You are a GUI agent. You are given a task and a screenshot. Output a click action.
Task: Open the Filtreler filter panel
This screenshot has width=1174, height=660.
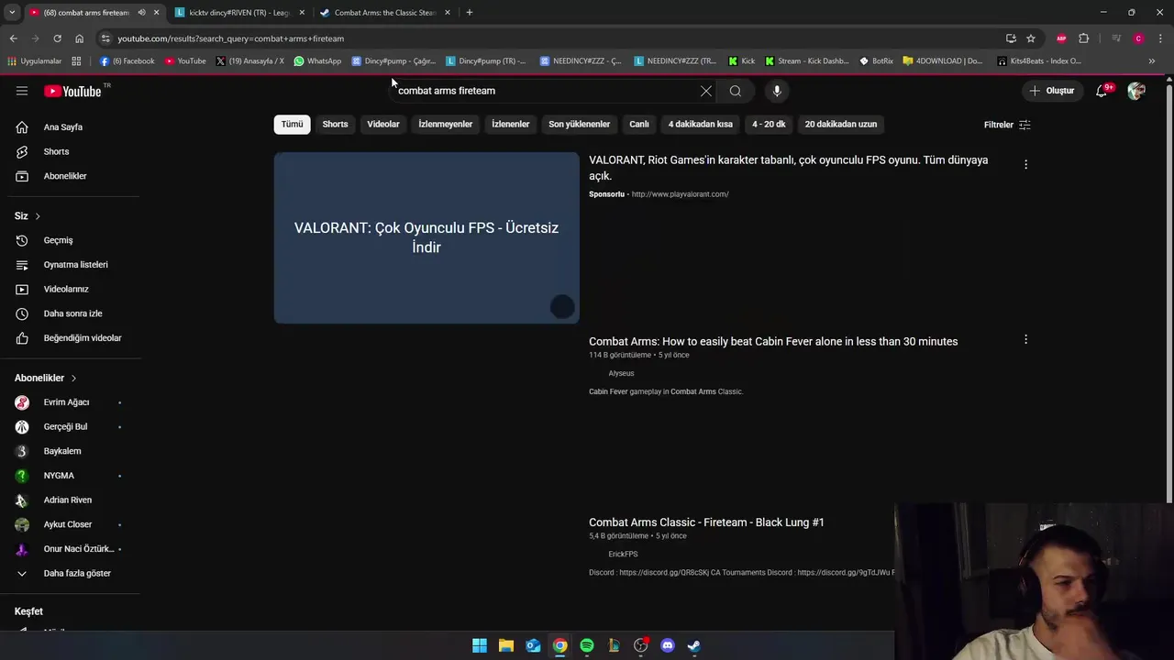[x=1007, y=125]
